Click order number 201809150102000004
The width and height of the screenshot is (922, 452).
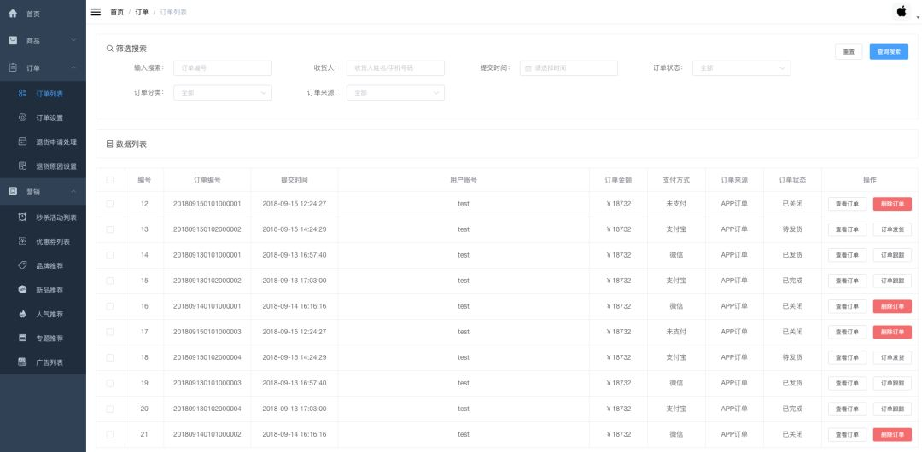pyautogui.click(x=207, y=357)
